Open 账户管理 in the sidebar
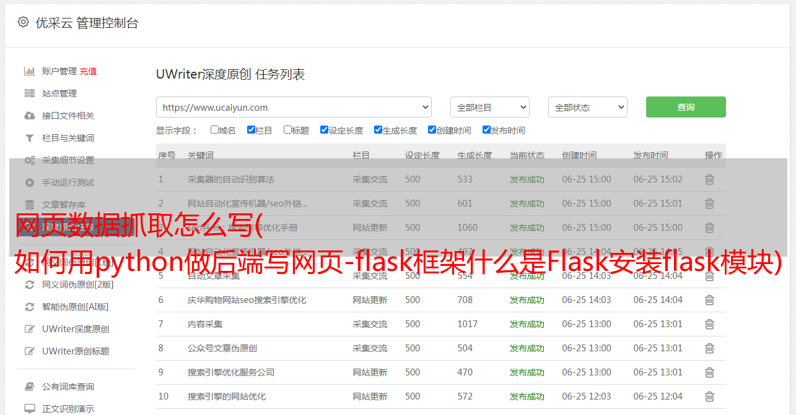The width and height of the screenshot is (796, 415). point(59,71)
